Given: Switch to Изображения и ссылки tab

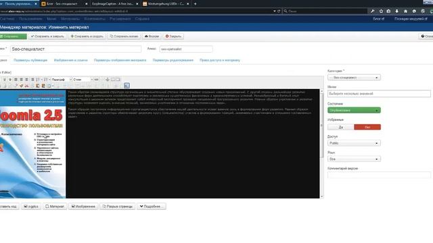Looking at the screenshot, I should (70, 60).
